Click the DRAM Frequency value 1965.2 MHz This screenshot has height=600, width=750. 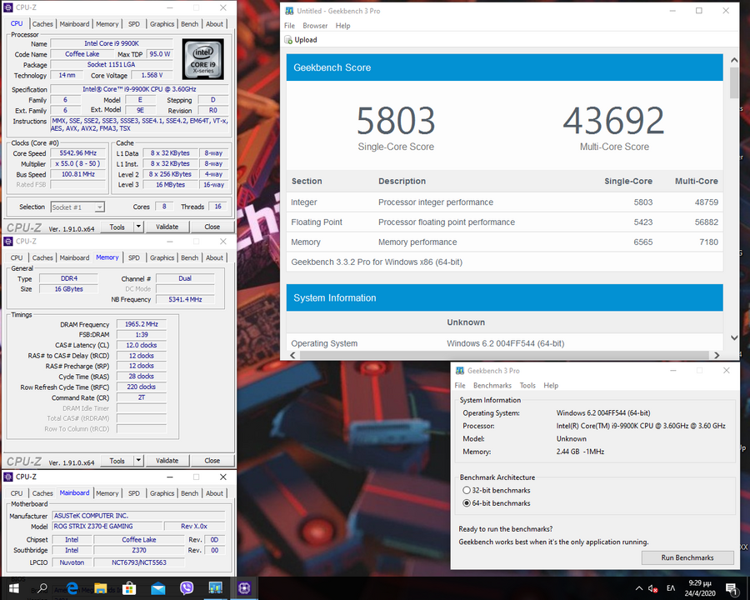tap(142, 324)
